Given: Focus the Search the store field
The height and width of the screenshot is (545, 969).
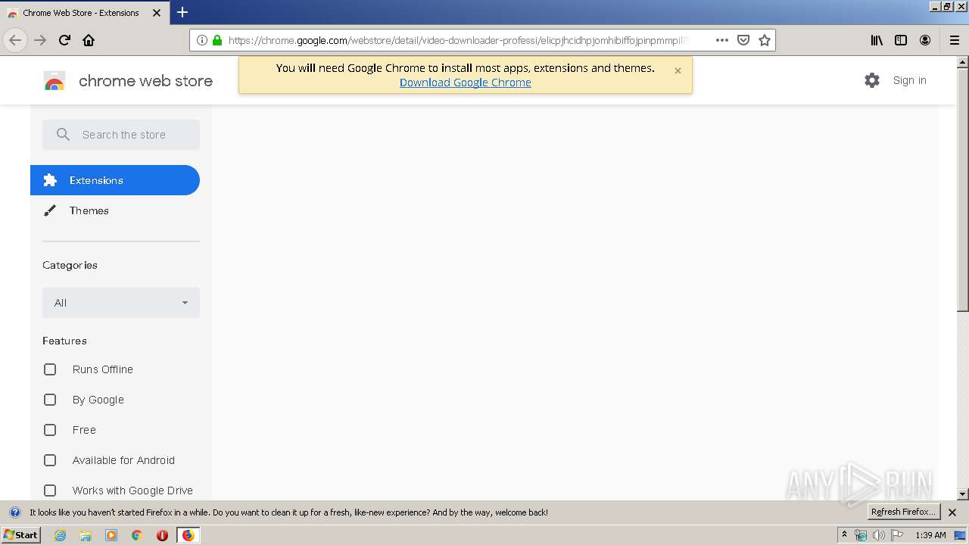Looking at the screenshot, I should pos(121,135).
